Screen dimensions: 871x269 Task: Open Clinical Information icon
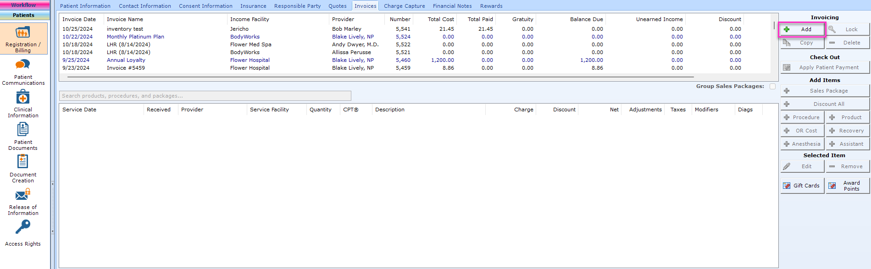coord(23,98)
